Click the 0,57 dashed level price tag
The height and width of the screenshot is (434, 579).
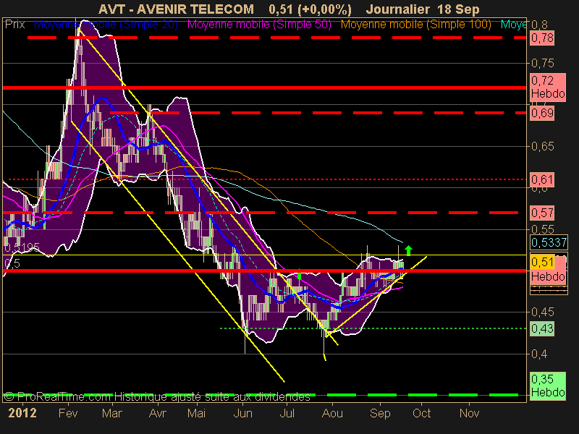(x=542, y=213)
